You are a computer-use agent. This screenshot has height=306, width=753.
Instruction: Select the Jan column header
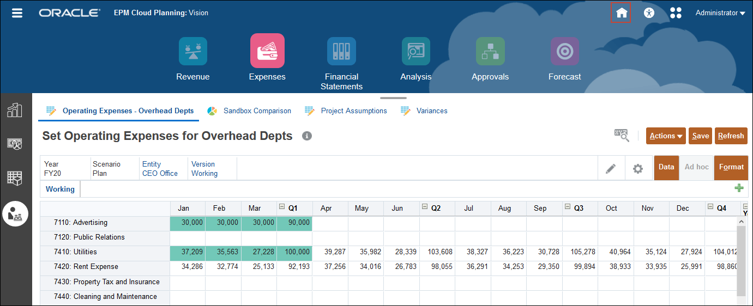point(188,208)
